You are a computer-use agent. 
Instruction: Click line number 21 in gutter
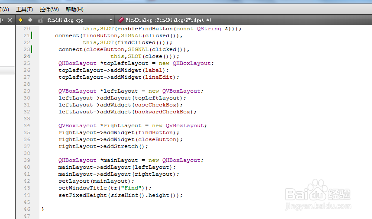[x=27, y=35]
